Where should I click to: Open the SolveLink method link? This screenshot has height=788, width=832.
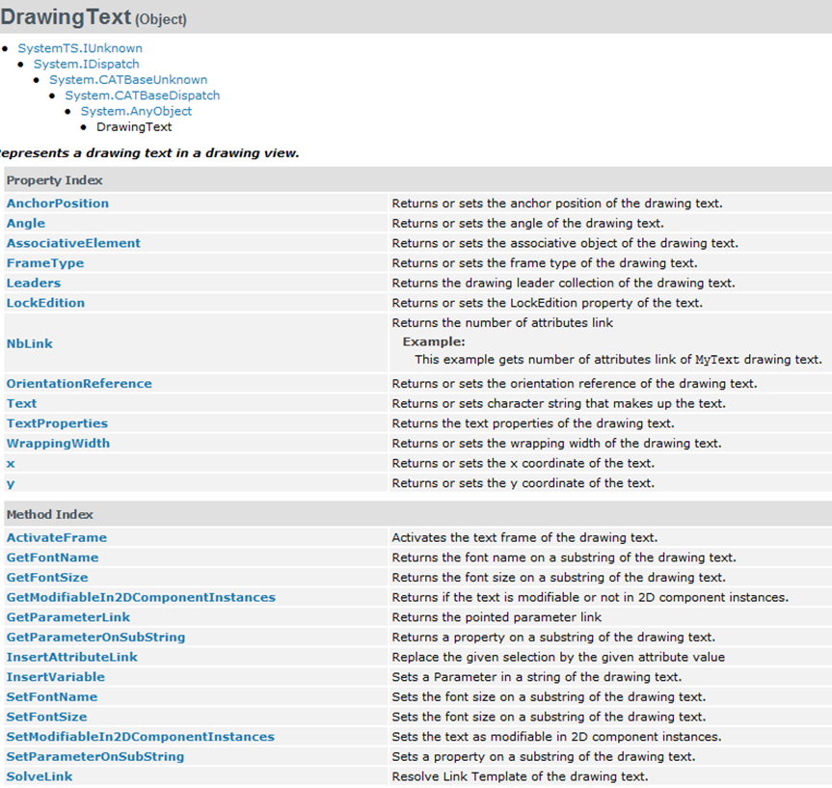pyautogui.click(x=40, y=776)
